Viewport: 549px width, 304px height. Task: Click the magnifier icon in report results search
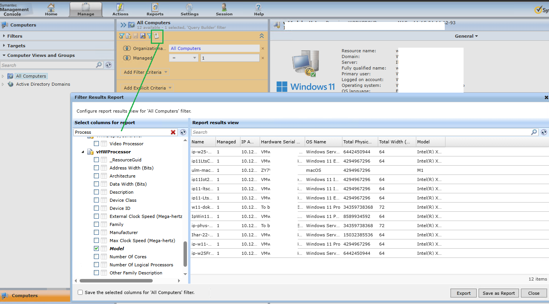(x=534, y=132)
